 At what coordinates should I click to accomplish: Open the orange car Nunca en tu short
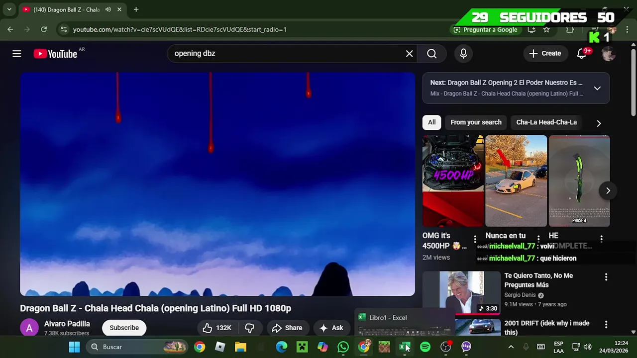[516, 181]
